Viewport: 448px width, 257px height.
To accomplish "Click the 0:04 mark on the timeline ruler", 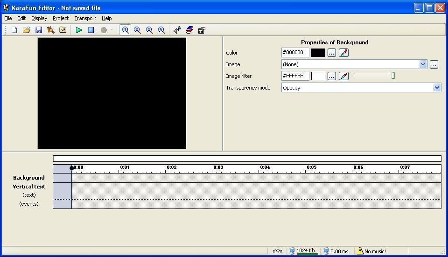I will pyautogui.click(x=265, y=167).
